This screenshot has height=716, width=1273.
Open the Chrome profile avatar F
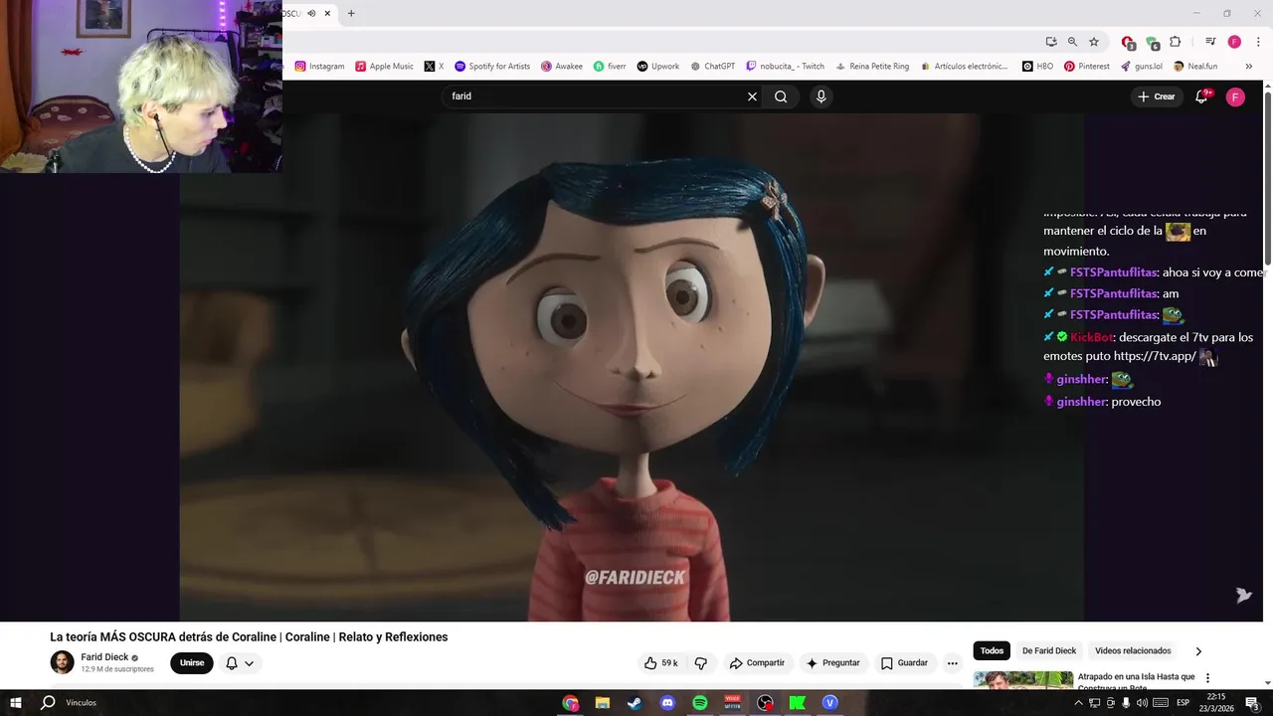[1234, 42]
